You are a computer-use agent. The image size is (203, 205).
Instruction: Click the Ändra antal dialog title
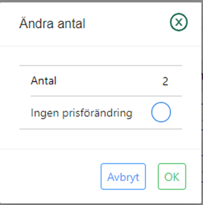[x=52, y=23]
